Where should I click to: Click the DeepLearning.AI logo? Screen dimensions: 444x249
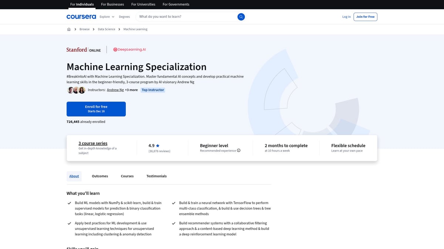pyautogui.click(x=129, y=49)
